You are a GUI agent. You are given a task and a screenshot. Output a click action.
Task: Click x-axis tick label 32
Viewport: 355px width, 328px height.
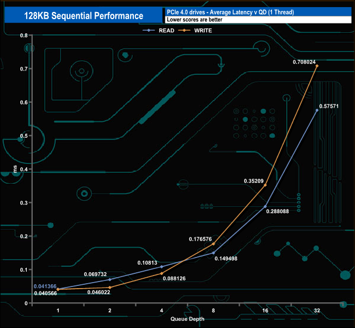click(317, 311)
